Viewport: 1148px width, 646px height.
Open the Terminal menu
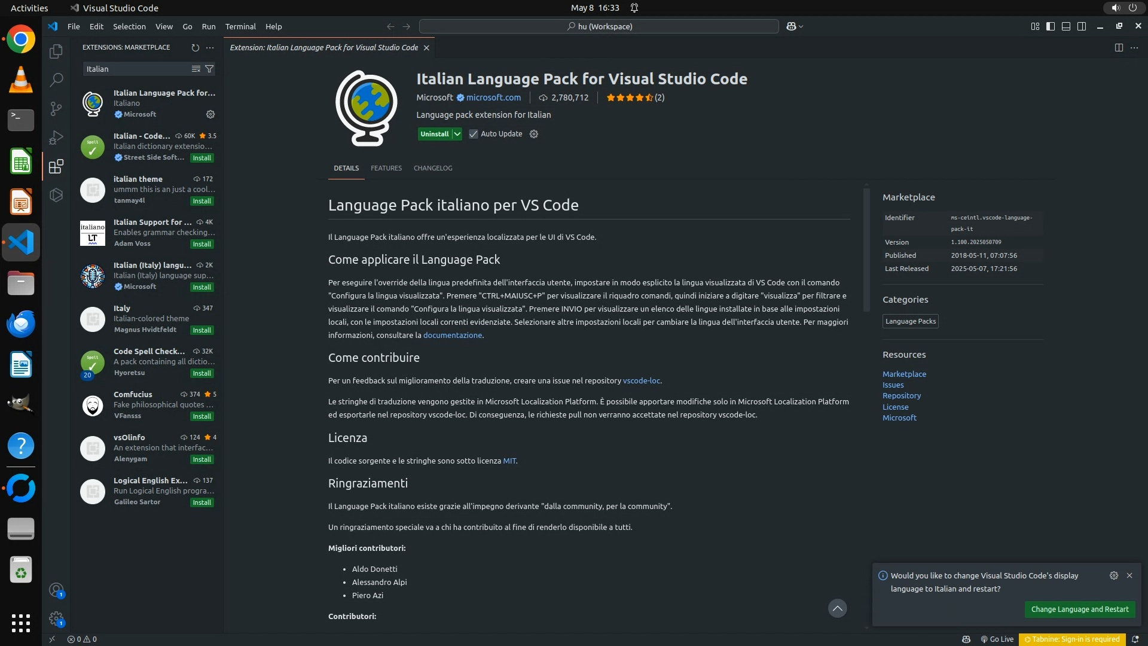240,26
